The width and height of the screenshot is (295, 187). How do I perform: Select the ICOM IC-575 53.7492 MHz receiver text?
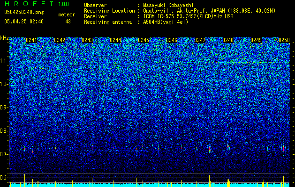(x=188, y=16)
